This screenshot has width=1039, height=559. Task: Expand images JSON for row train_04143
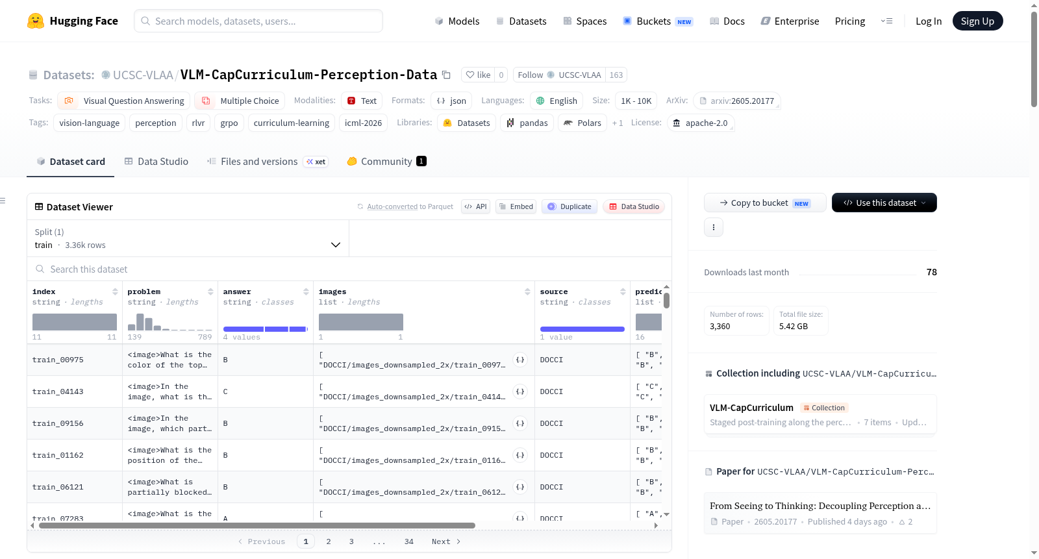(x=520, y=391)
